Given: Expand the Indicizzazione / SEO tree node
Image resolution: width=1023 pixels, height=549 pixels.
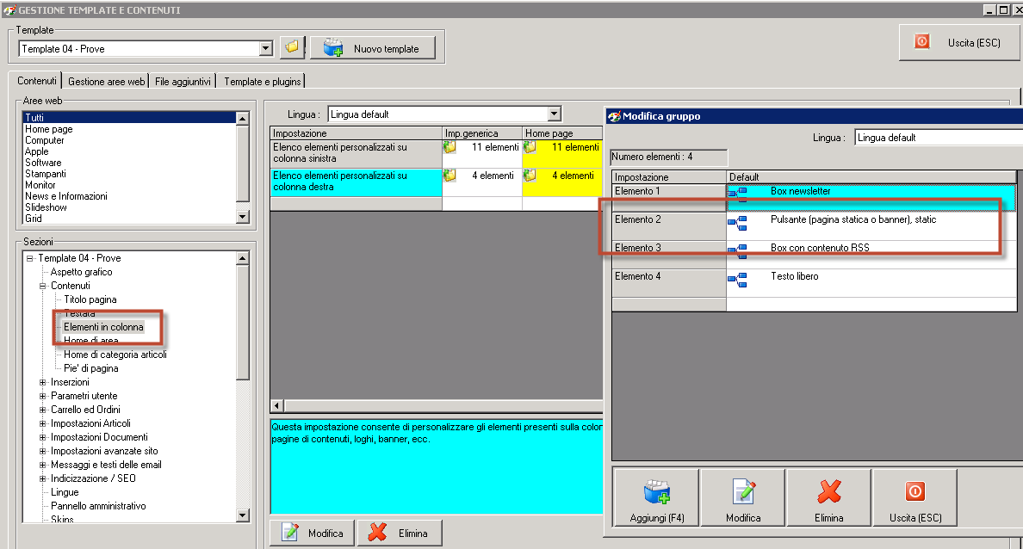Looking at the screenshot, I should click(x=42, y=478).
